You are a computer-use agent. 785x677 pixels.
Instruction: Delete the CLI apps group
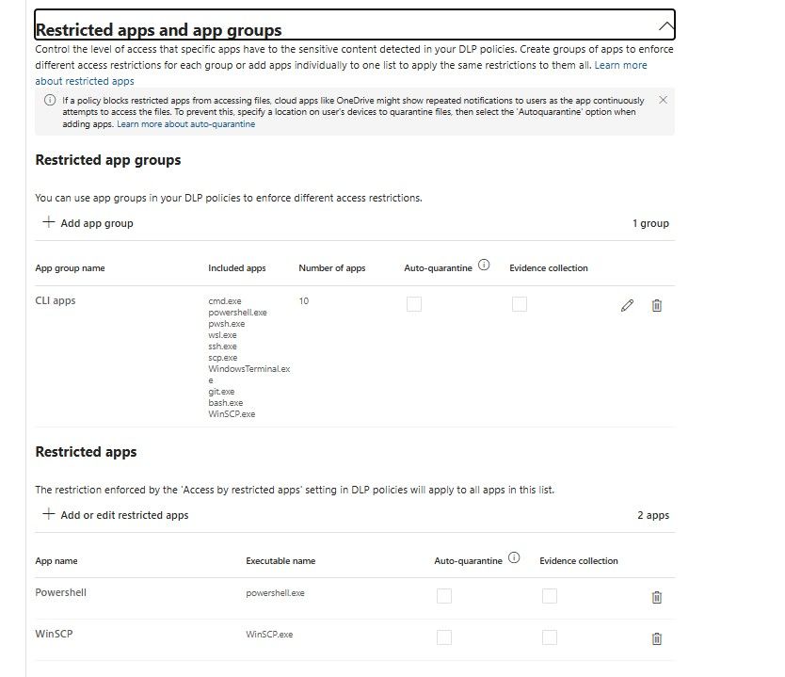tap(657, 305)
